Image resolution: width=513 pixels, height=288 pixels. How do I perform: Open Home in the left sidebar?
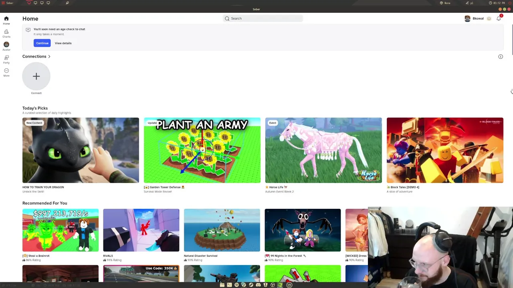tap(6, 20)
